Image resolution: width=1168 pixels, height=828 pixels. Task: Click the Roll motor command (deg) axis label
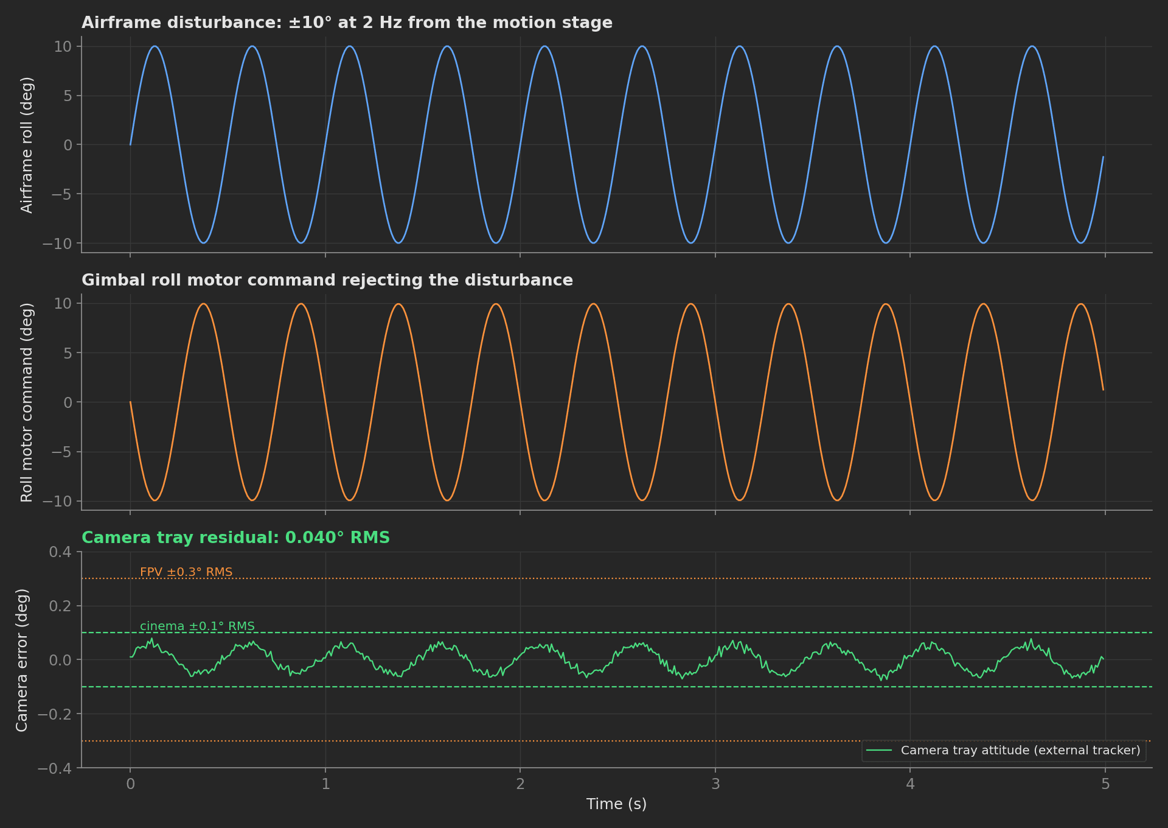[x=27, y=402]
